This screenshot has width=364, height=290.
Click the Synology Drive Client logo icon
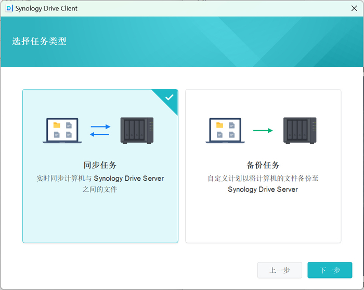coord(9,8)
